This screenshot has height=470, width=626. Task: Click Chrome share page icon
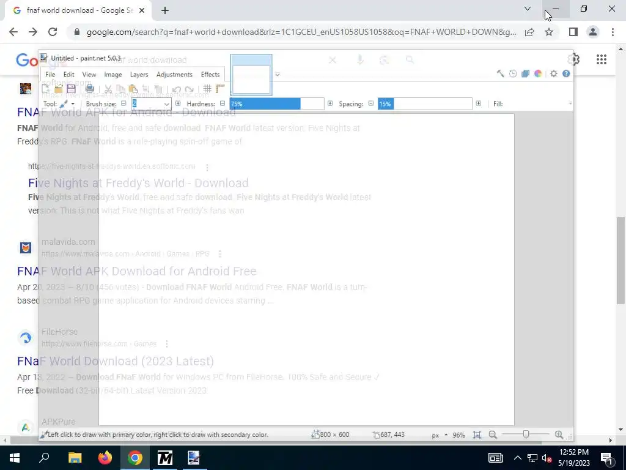pos(529,32)
